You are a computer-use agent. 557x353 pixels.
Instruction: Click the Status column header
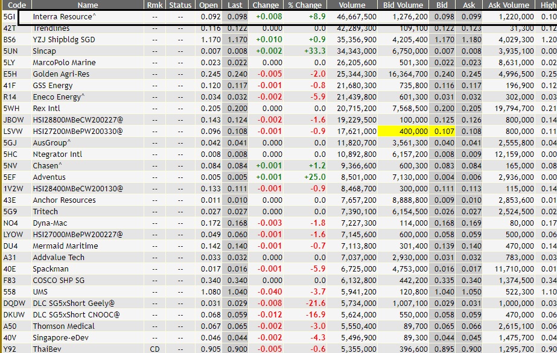pos(180,5)
